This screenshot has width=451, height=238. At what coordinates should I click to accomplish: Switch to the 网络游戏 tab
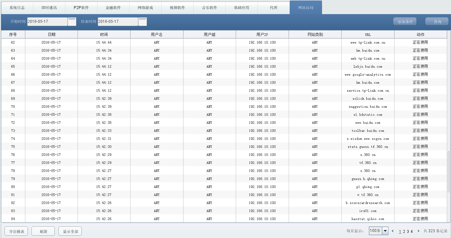point(145,8)
